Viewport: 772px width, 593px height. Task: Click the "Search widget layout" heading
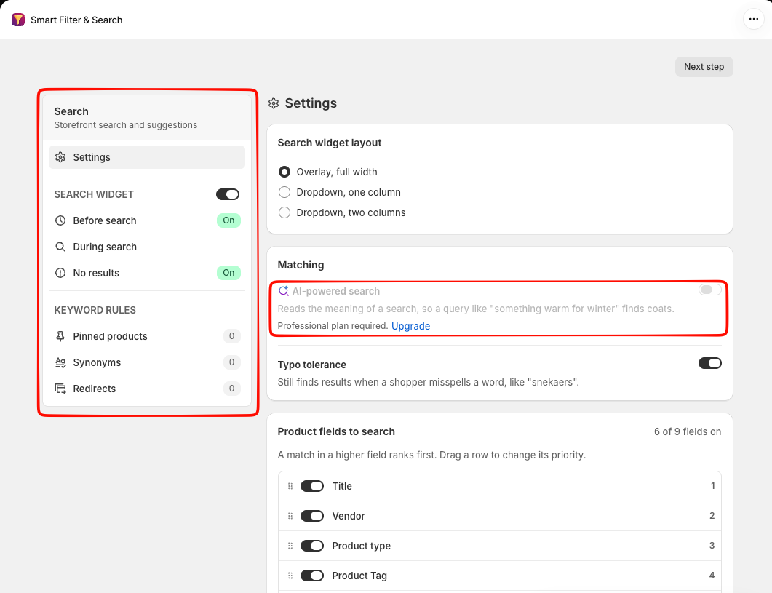pyautogui.click(x=330, y=143)
